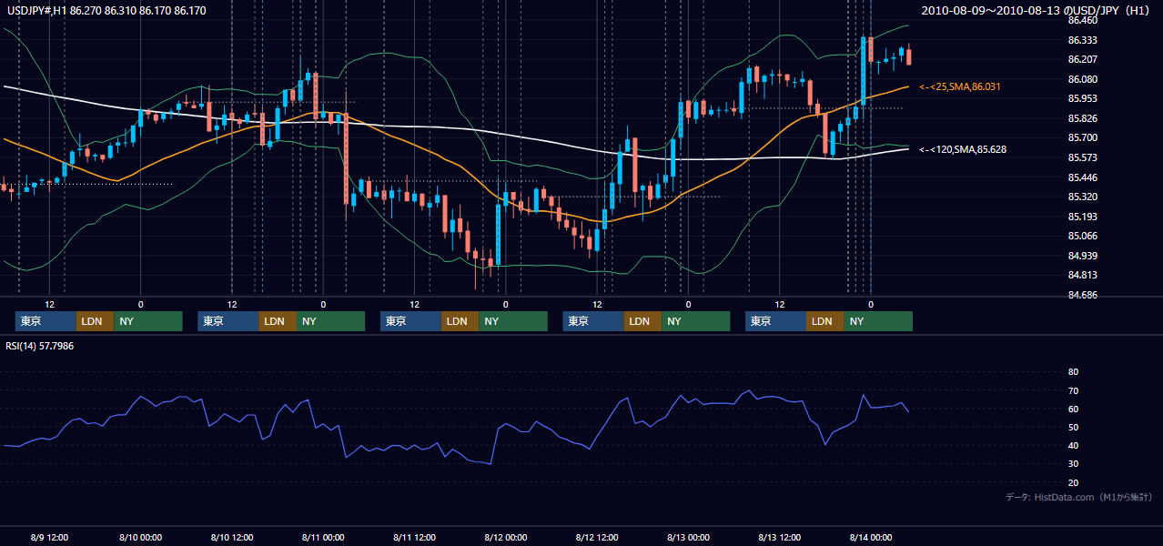Click the rightmost 東京 session block
The image size is (1163, 546).
tap(775, 321)
